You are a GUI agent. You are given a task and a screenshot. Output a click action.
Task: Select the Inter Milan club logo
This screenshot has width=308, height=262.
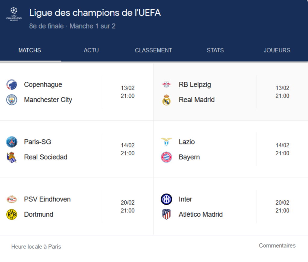click(167, 199)
